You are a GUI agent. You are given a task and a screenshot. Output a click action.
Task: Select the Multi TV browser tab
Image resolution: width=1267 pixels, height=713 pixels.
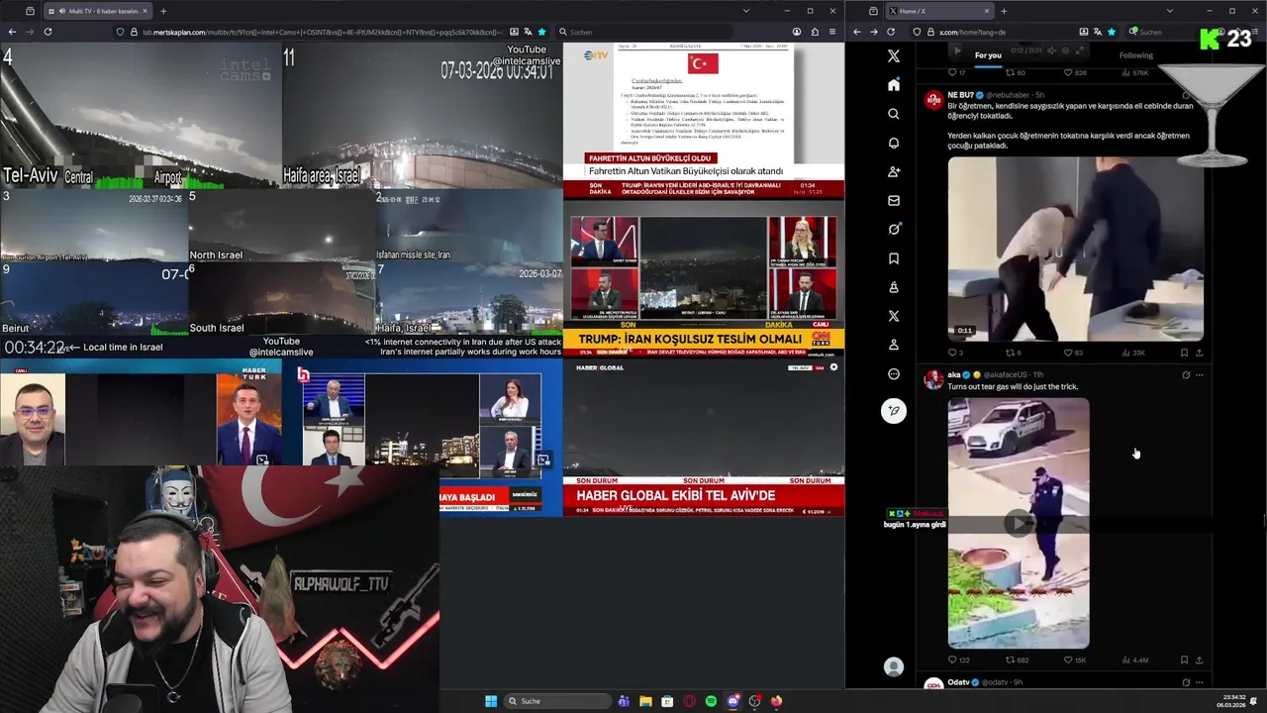tap(96, 11)
